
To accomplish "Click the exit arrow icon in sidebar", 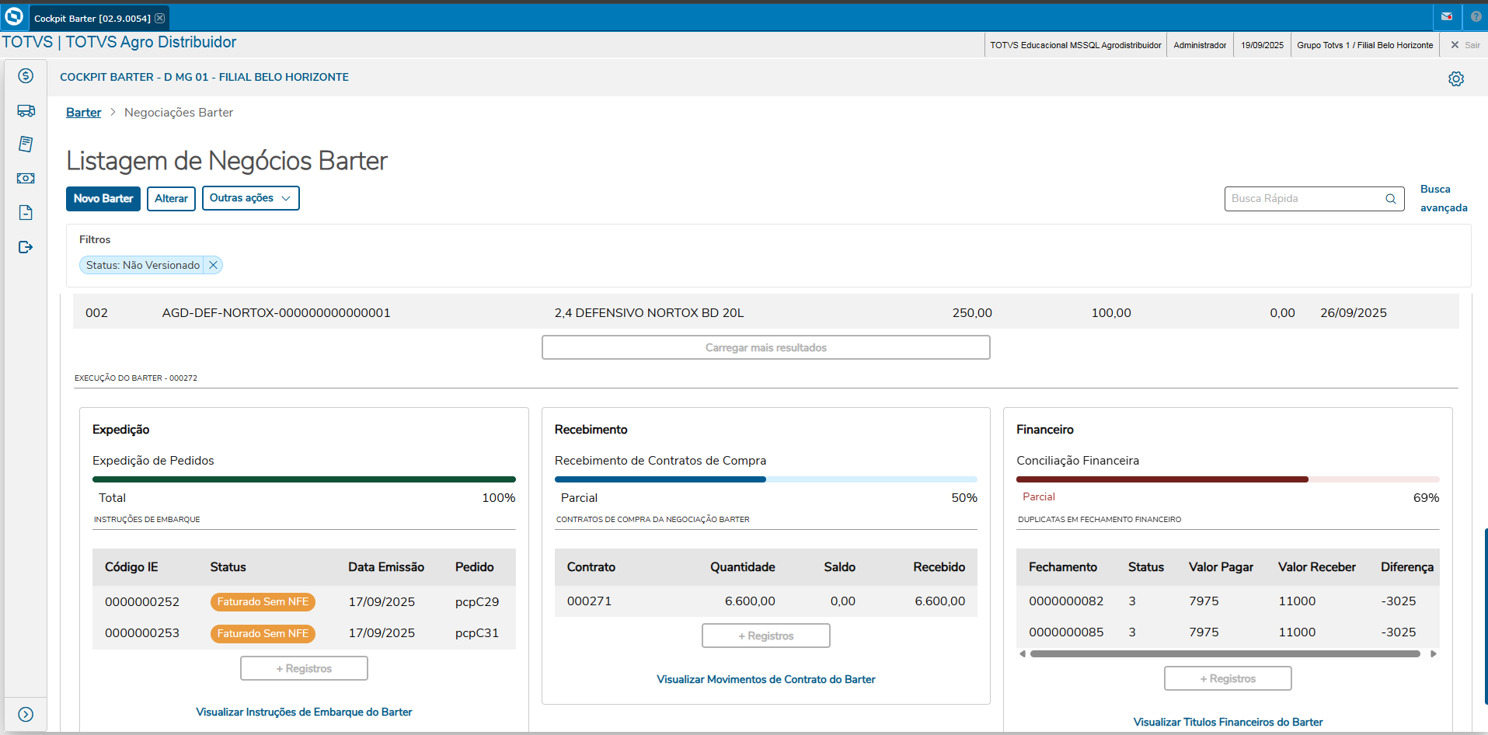I will coord(26,247).
